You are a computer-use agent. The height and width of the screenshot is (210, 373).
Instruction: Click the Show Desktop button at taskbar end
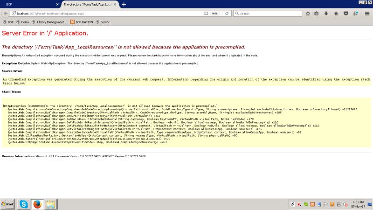[x=370, y=204]
